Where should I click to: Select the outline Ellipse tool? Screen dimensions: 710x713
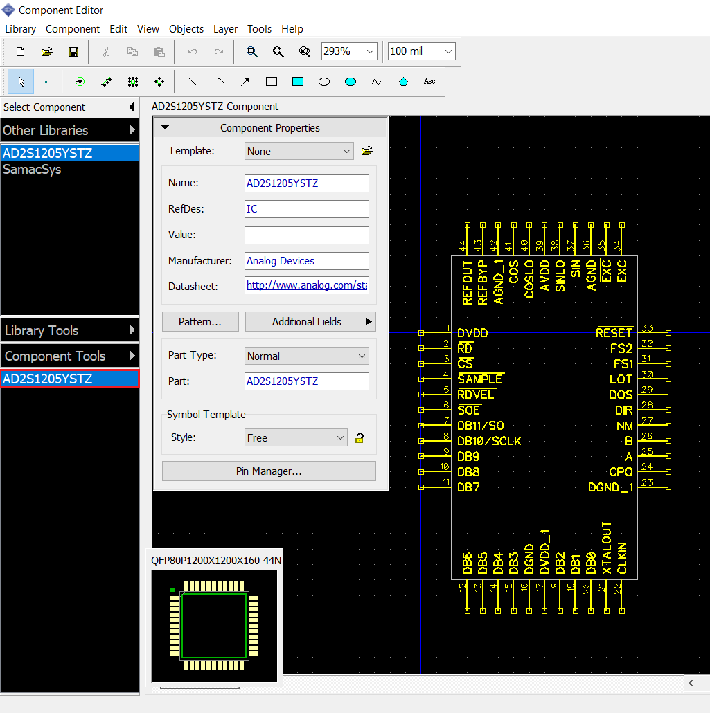[324, 82]
